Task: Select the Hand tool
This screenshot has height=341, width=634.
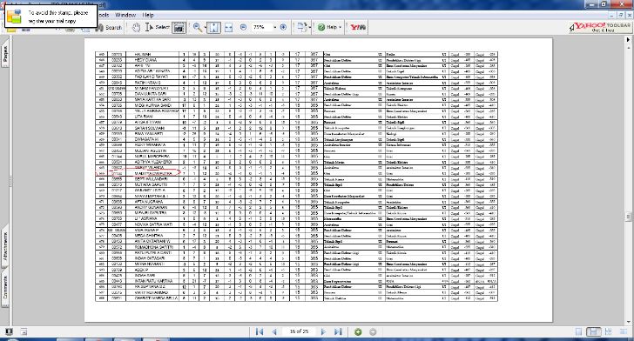Action: [136, 28]
